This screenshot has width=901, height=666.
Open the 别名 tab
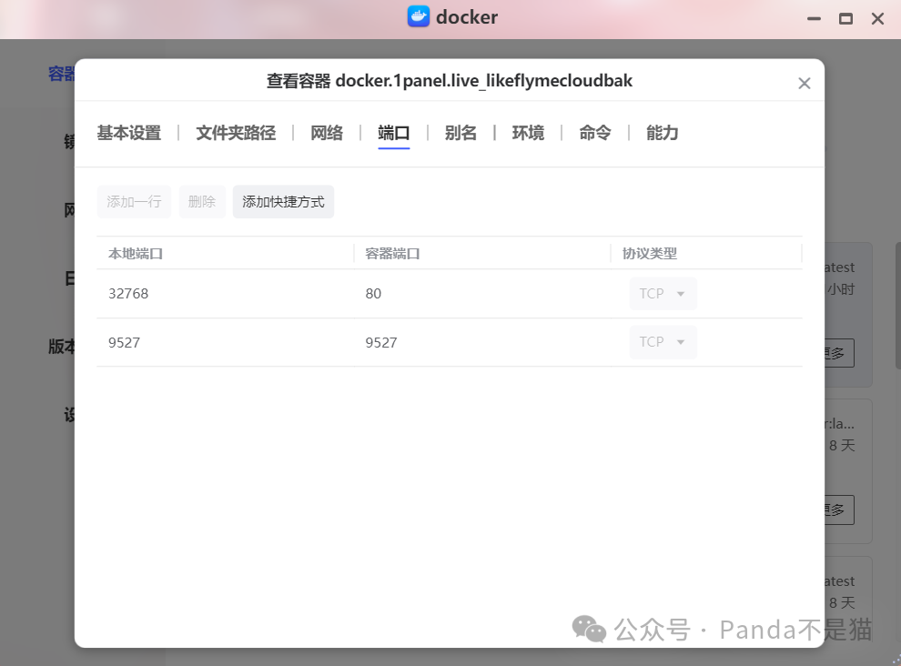pyautogui.click(x=461, y=133)
